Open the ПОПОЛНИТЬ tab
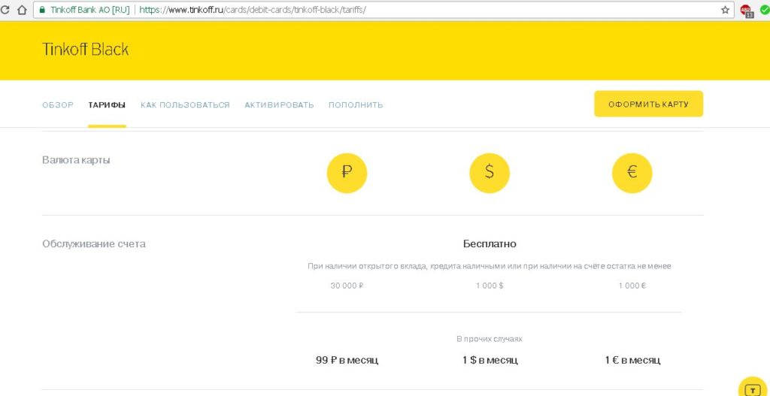 tap(356, 105)
